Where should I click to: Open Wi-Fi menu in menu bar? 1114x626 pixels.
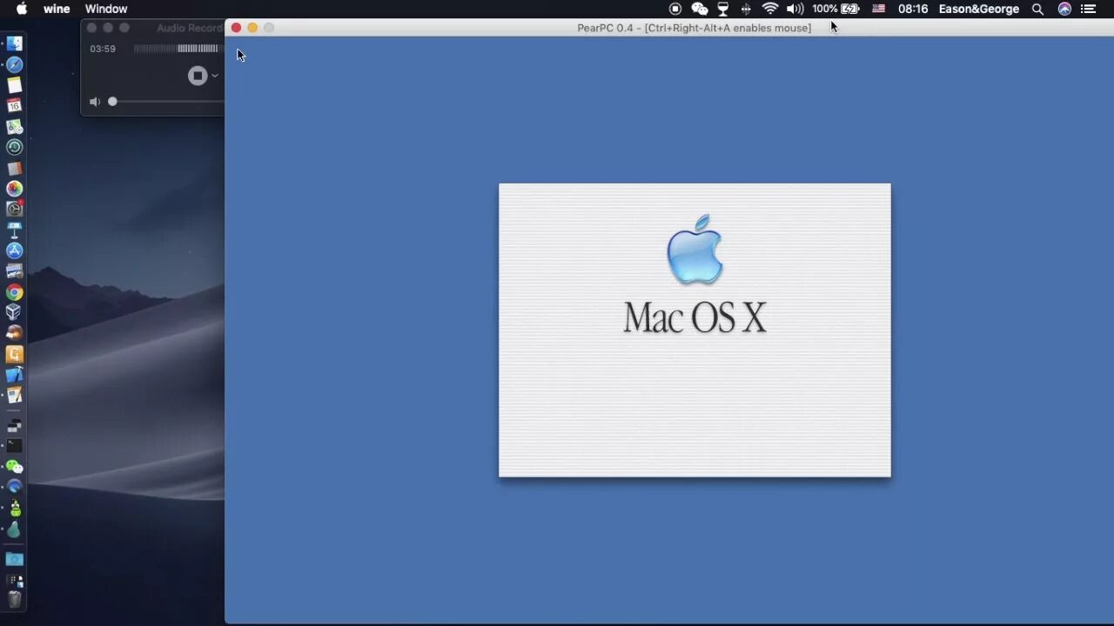pos(770,9)
